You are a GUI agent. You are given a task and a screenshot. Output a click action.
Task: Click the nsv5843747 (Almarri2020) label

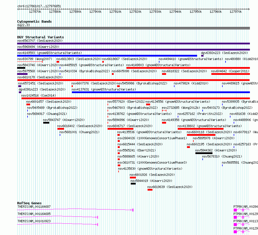click(64, 120)
